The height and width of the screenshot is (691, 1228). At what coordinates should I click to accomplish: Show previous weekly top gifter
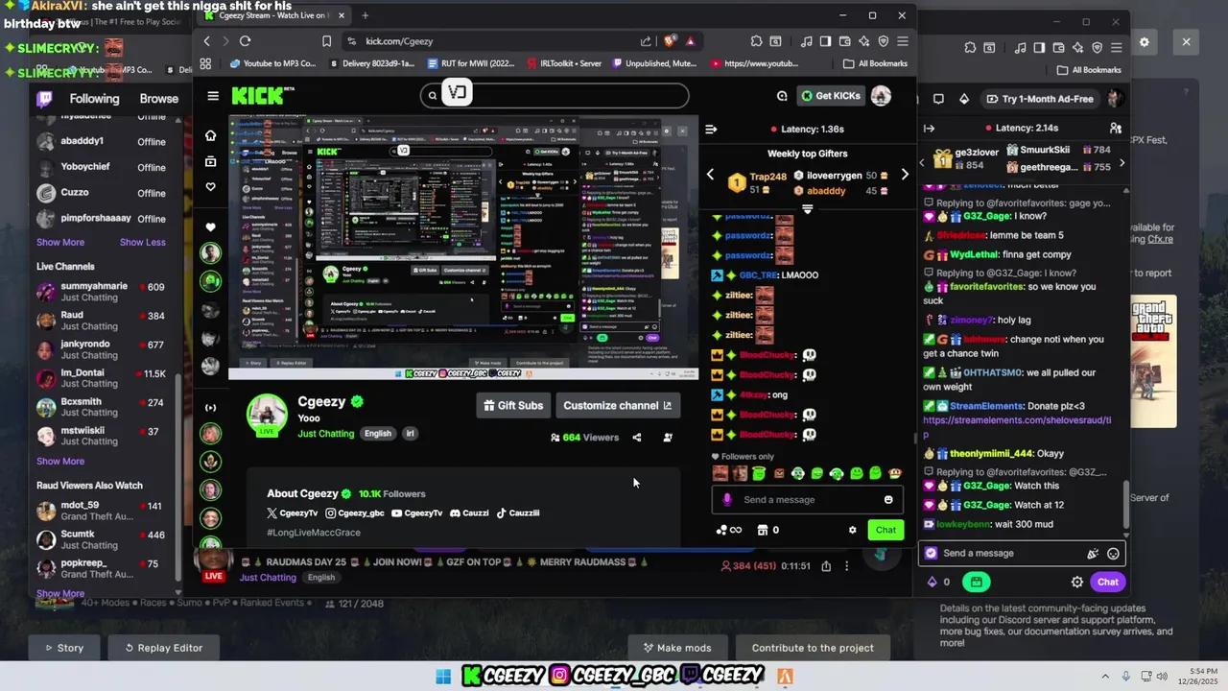710,175
